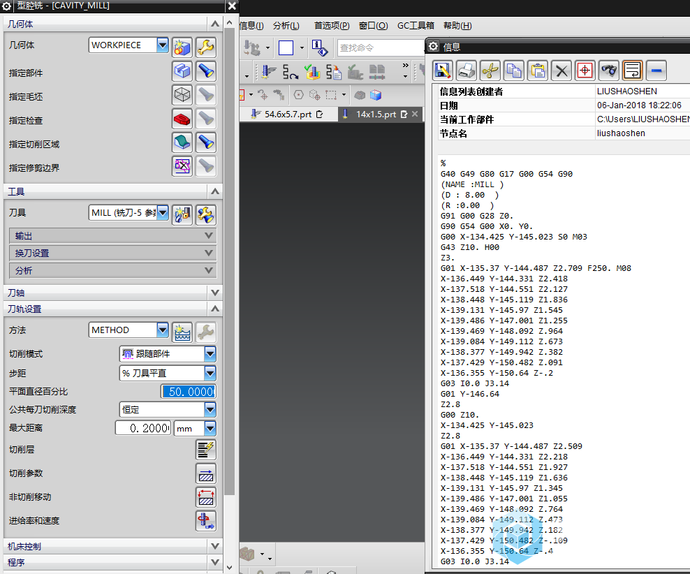Open the 非切削移动 non-cutting moves icon
Image resolution: width=690 pixels, height=574 pixels.
pyautogui.click(x=205, y=497)
